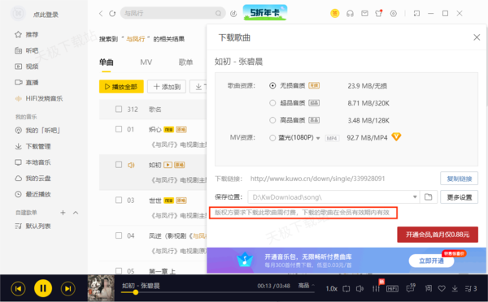Skip to the next track
The height and width of the screenshot is (302, 488).
click(x=68, y=289)
